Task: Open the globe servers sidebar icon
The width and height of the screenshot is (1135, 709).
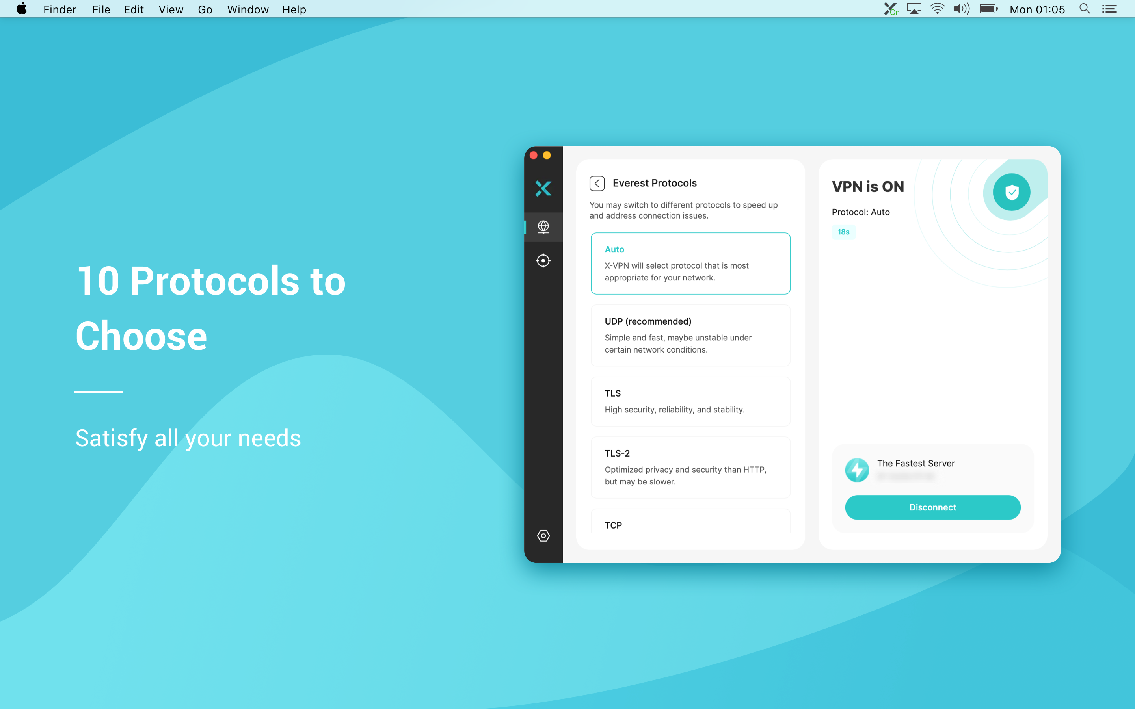Action: [543, 227]
